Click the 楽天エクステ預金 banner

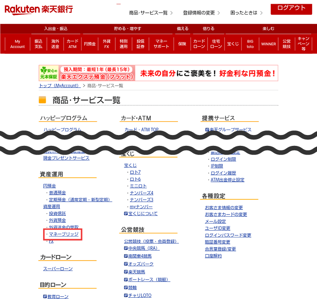(158, 73)
